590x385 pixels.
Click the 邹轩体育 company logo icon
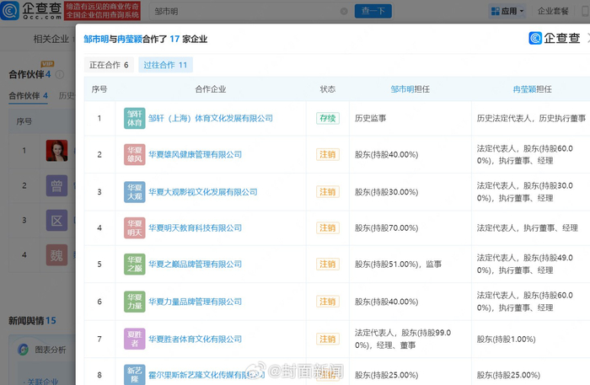point(134,118)
